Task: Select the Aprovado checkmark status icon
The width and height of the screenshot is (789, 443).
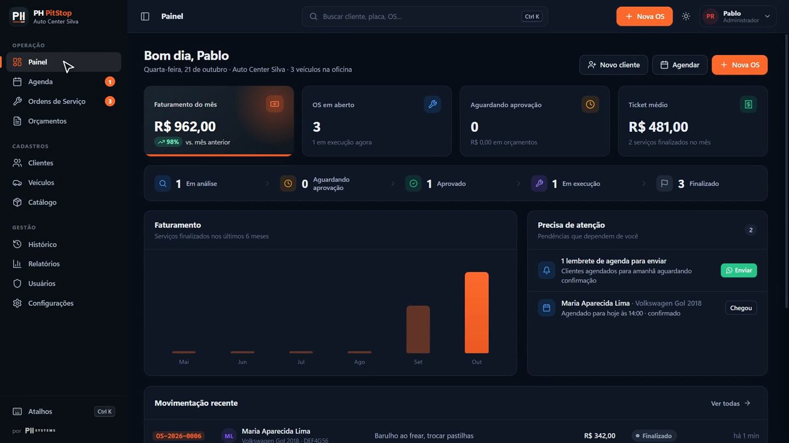Action: point(414,183)
